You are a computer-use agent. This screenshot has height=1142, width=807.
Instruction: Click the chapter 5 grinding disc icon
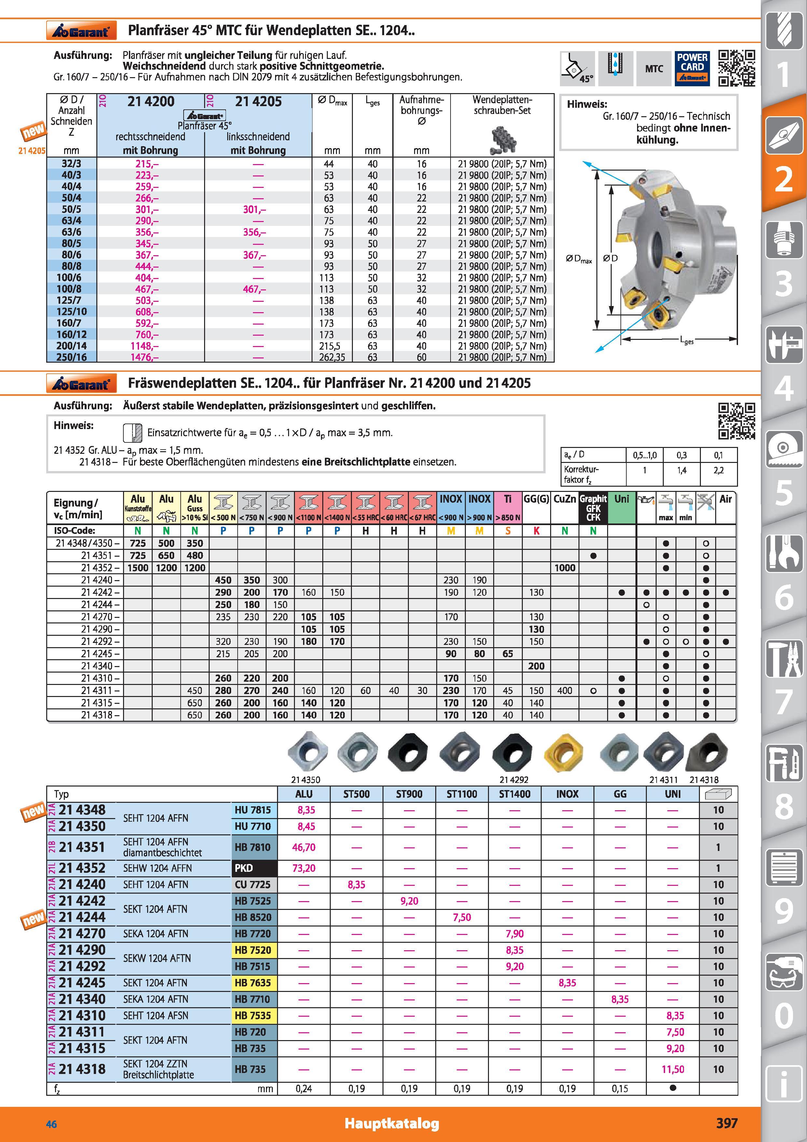point(784,449)
